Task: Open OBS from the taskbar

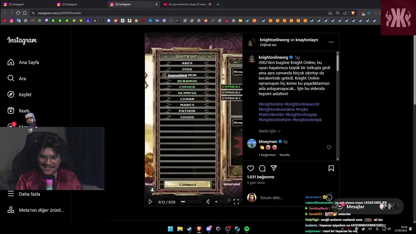Action: [227, 229]
